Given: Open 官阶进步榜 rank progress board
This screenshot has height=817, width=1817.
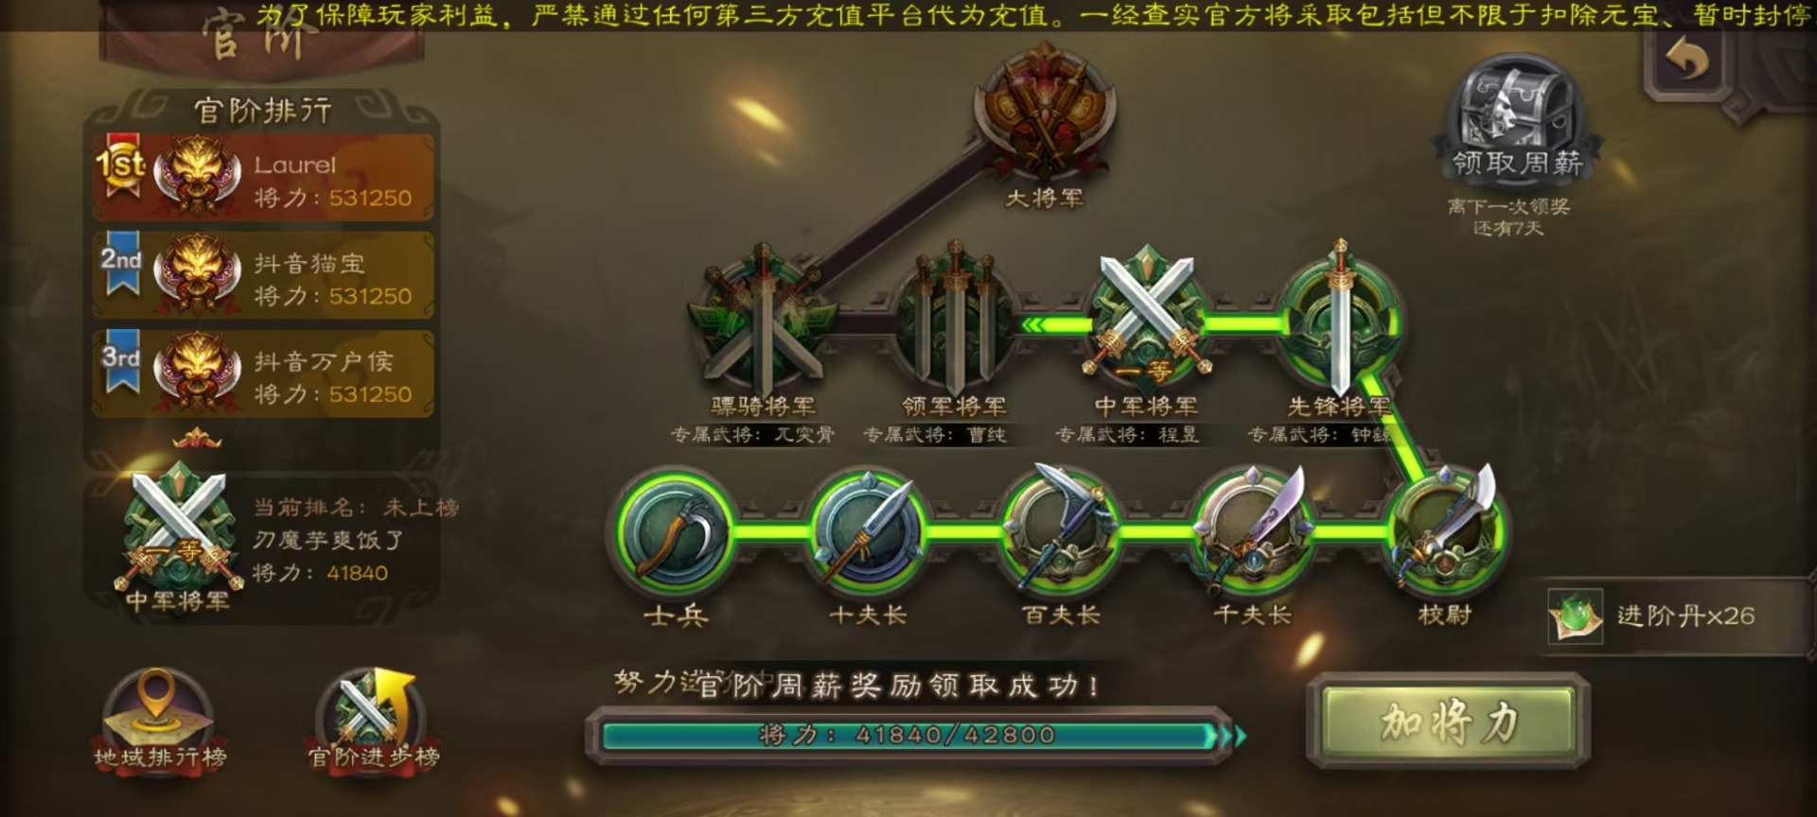Looking at the screenshot, I should point(373,721).
